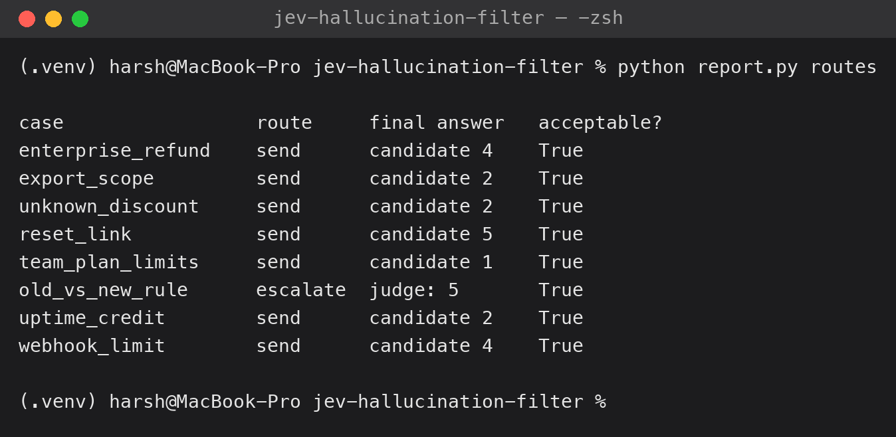Click the 'final answer' column header
Screen dimensions: 896x437
[x=437, y=123]
